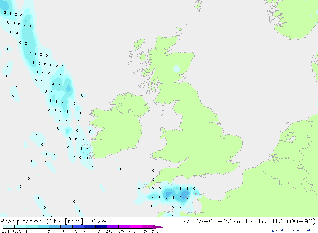Click the 30–35 mm purple legend swatch
This screenshot has width=318, height=233.
pyautogui.click(x=113, y=227)
